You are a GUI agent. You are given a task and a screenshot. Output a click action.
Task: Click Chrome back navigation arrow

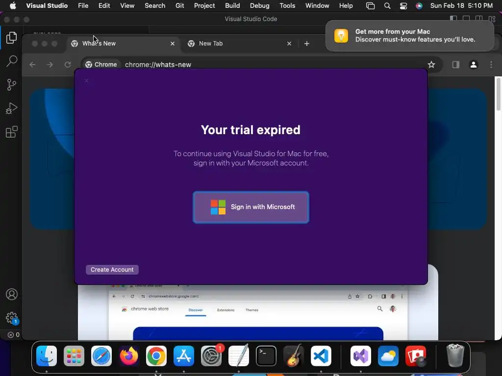[x=32, y=65]
